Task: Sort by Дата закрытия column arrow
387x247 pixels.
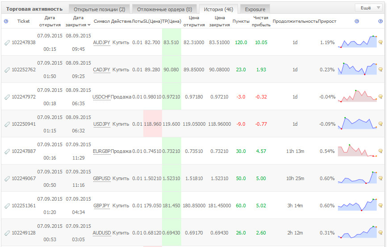Action: click(x=89, y=25)
